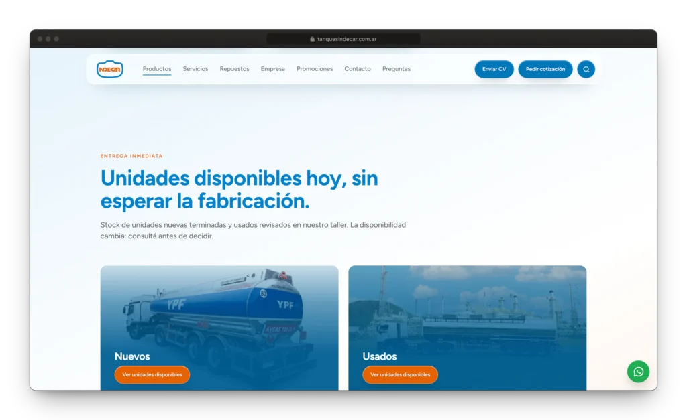Open the search magnifier icon button

[586, 69]
